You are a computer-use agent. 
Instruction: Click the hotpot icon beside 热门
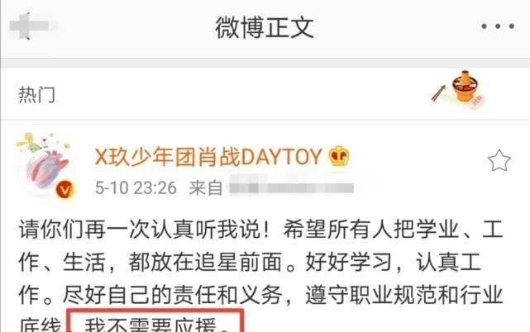[x=467, y=88]
